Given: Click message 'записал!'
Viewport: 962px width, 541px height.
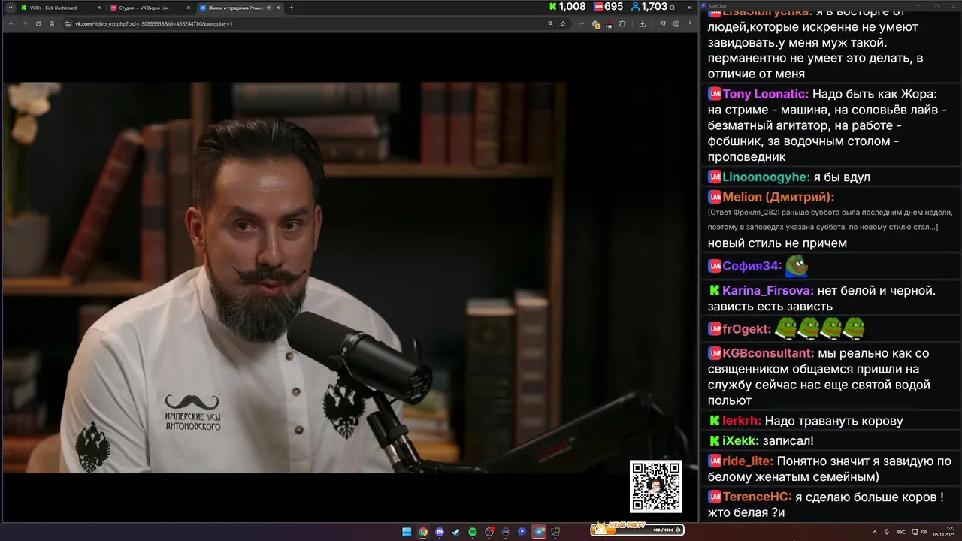Looking at the screenshot, I should point(788,441).
